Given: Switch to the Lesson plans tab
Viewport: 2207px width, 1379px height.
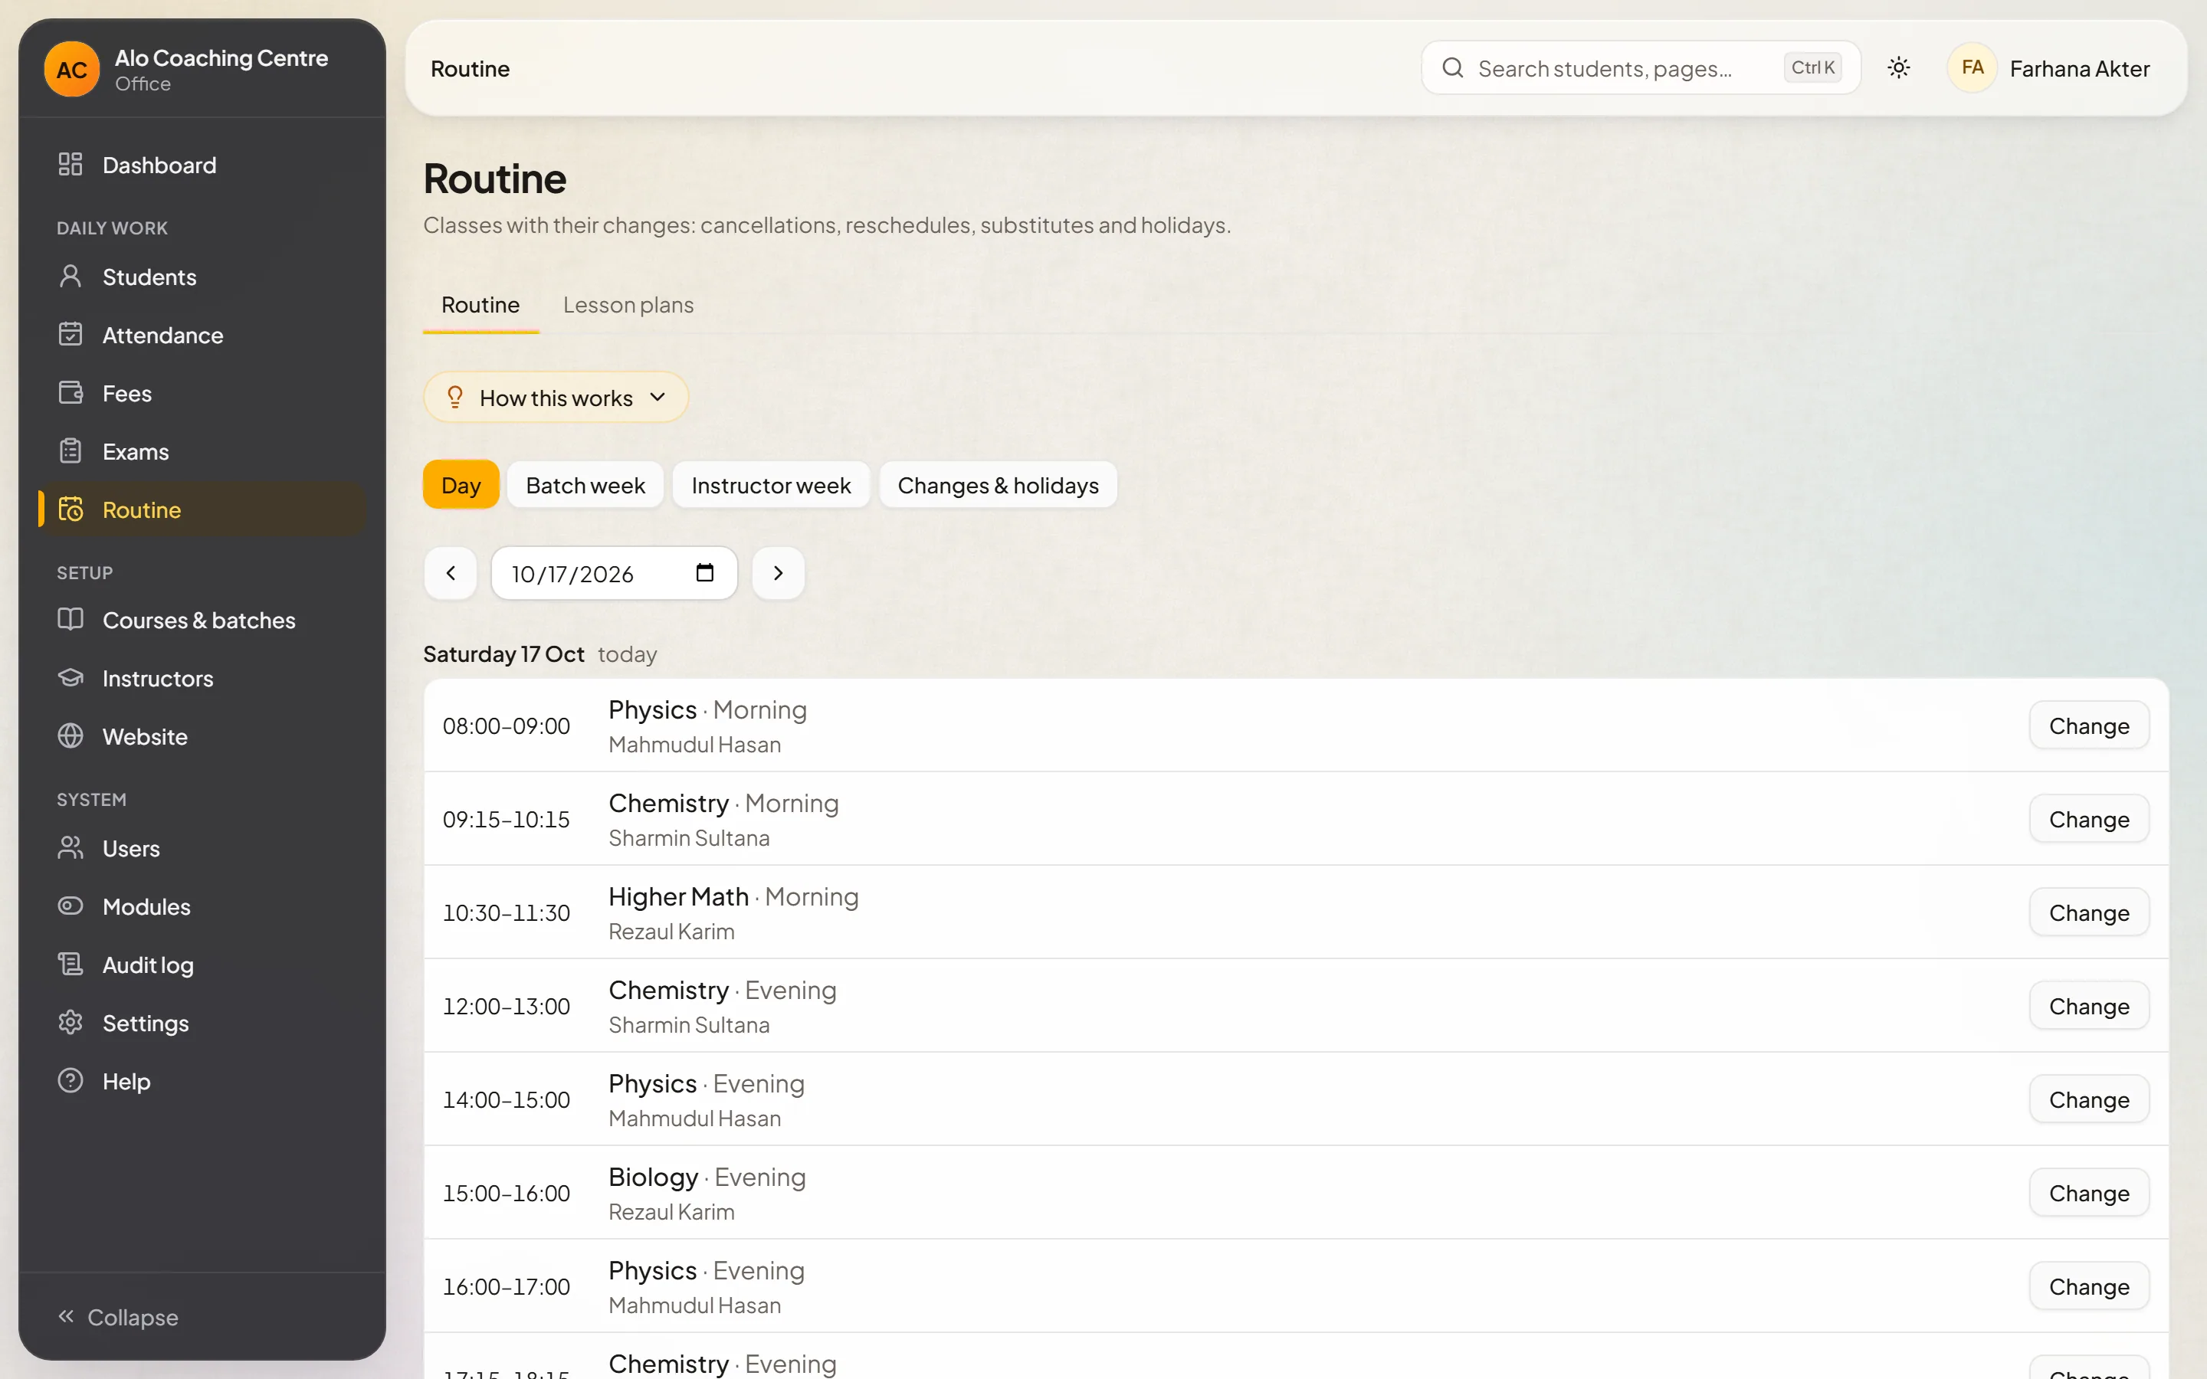Looking at the screenshot, I should tap(628, 305).
